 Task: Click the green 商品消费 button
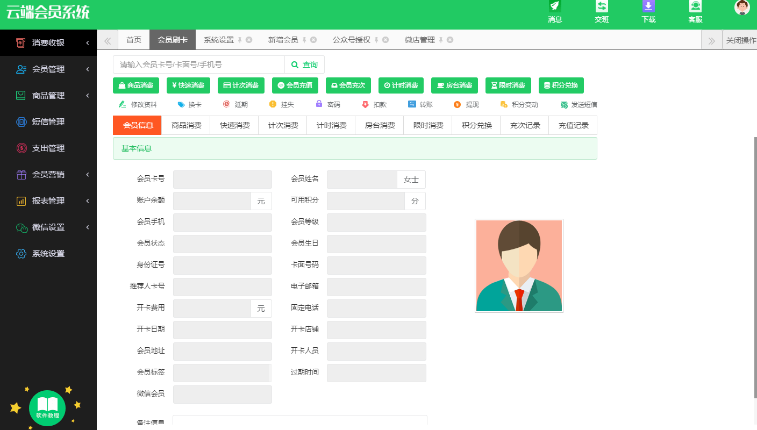click(136, 85)
